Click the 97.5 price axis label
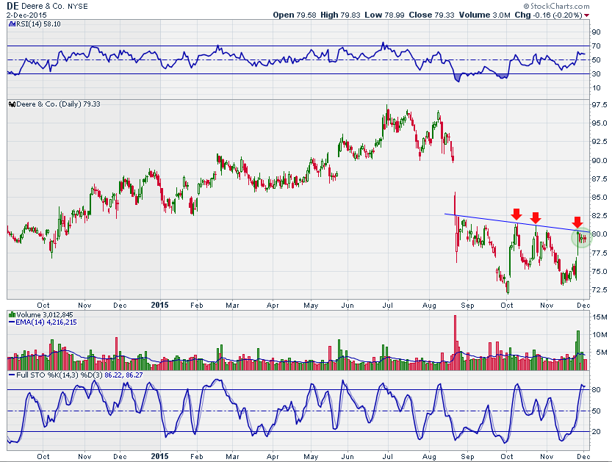The height and width of the screenshot is (462, 612). click(x=600, y=104)
